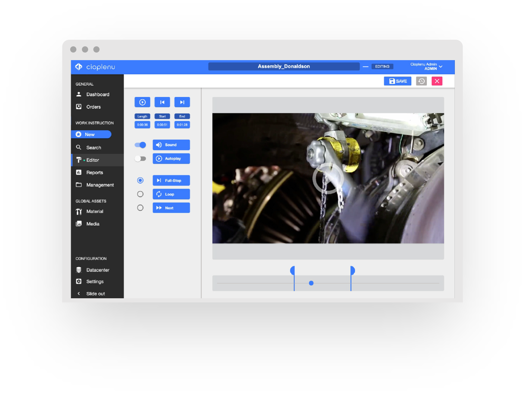The width and height of the screenshot is (525, 394).
Task: Select the Next radio button
Action: [x=140, y=208]
